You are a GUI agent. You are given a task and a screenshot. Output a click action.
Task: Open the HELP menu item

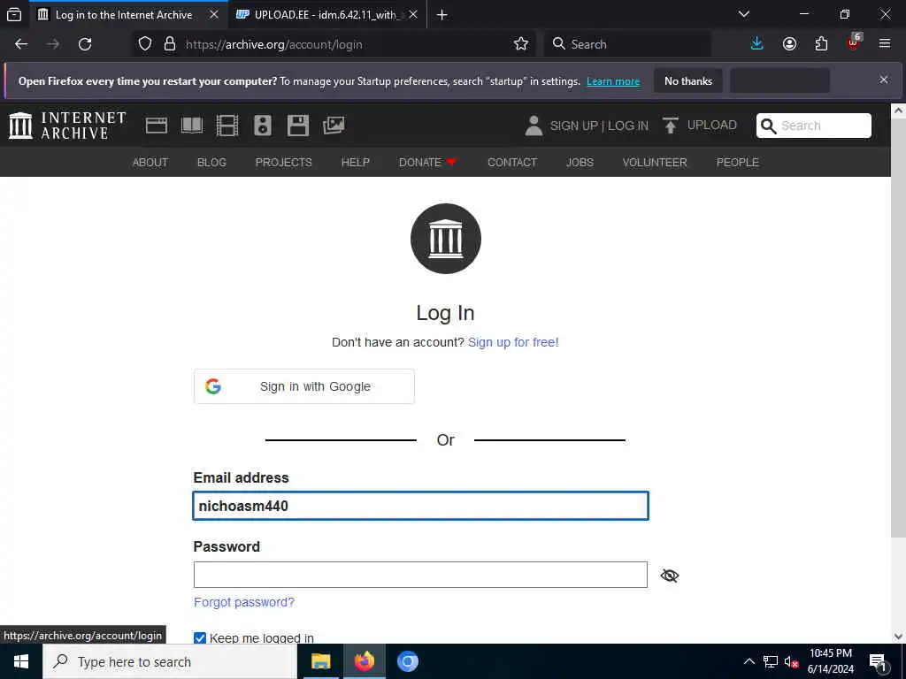356,163
